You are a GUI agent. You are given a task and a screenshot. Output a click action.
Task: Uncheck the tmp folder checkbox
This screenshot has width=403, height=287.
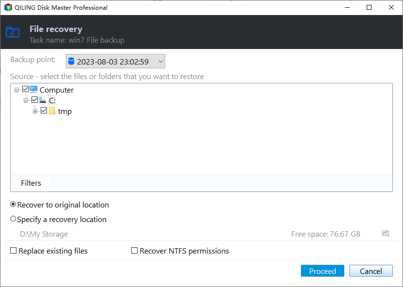point(44,111)
